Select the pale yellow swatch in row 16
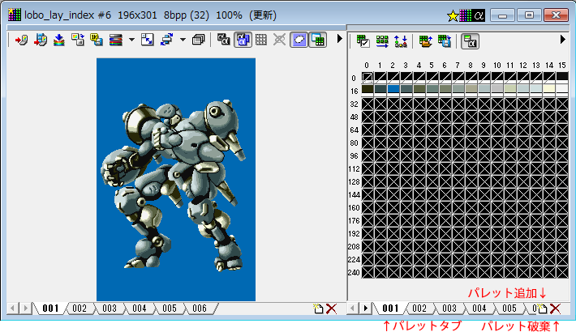The width and height of the screenshot is (576, 332). (x=549, y=88)
